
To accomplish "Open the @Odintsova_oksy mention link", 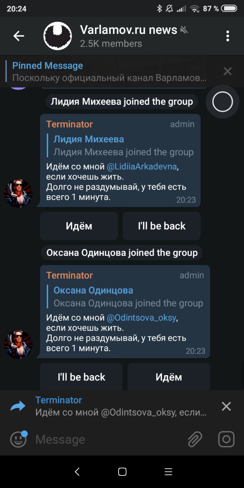I will (142, 318).
